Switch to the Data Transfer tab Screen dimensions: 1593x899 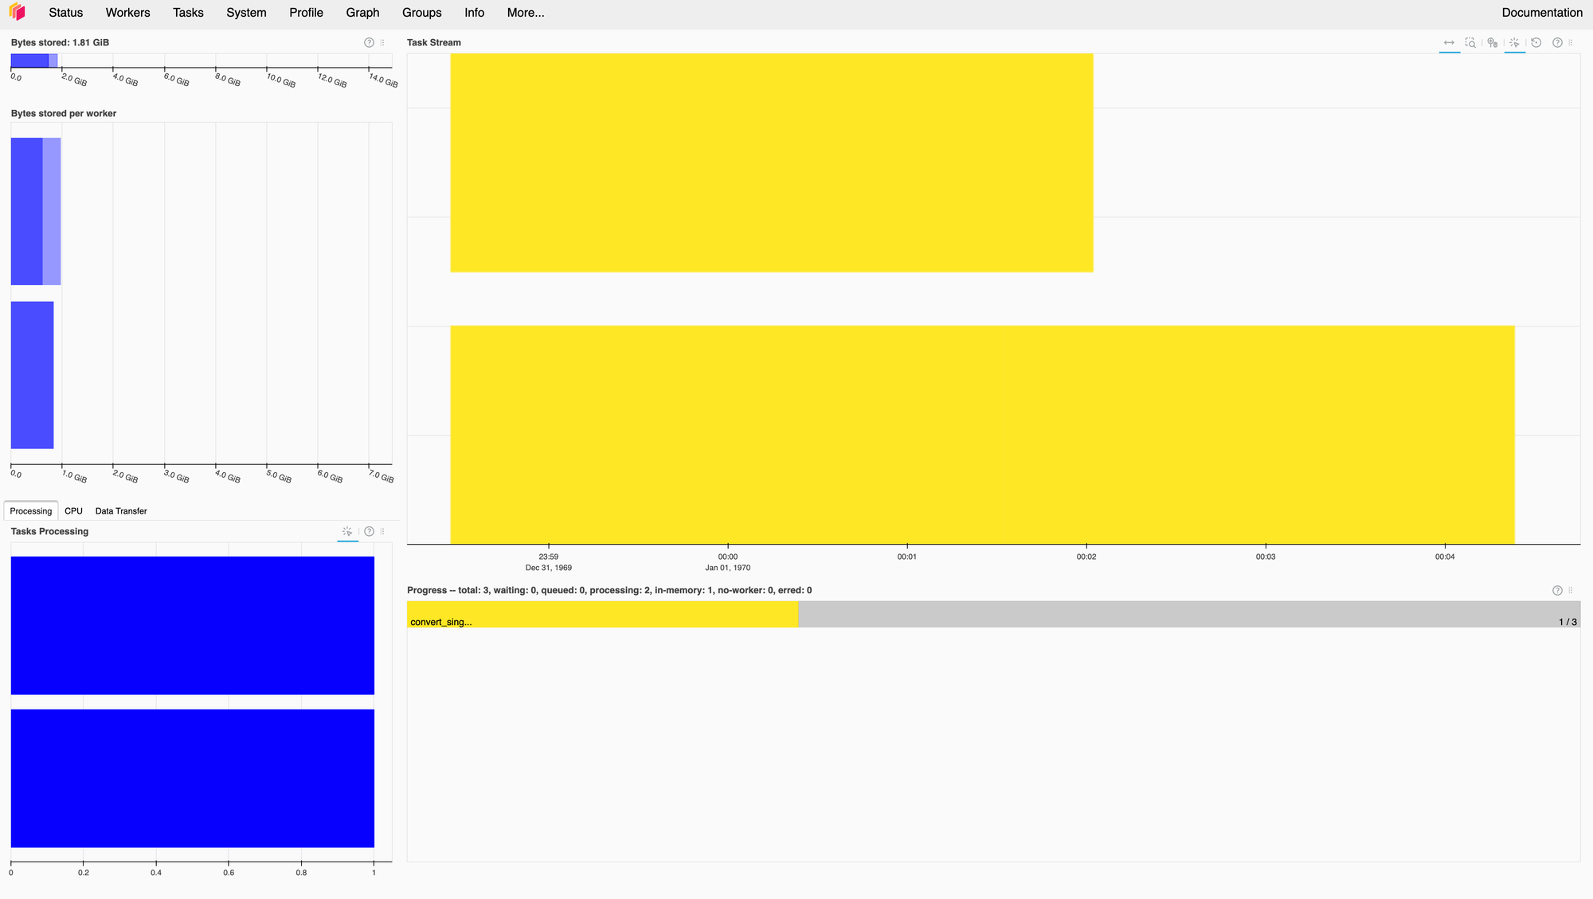coord(121,511)
